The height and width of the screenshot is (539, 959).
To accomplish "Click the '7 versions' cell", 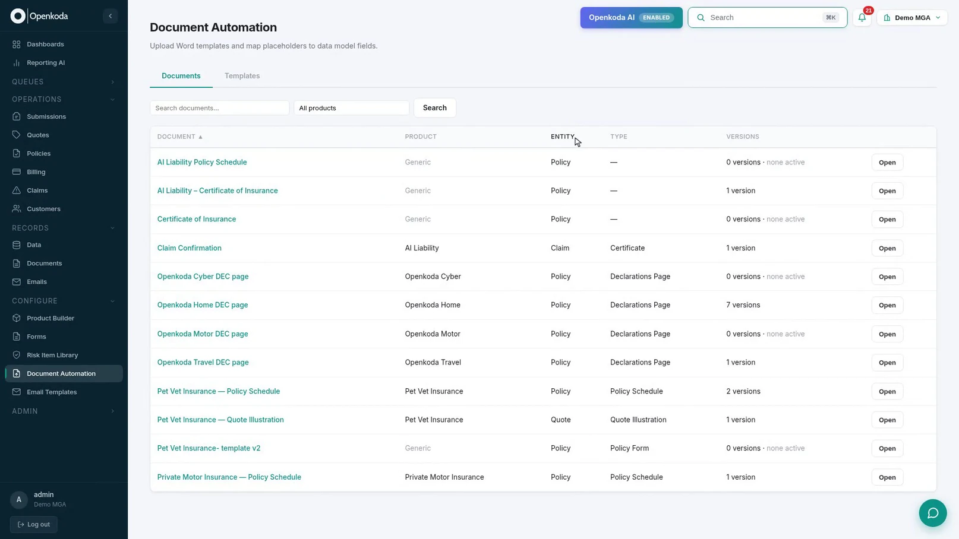I will point(743,305).
